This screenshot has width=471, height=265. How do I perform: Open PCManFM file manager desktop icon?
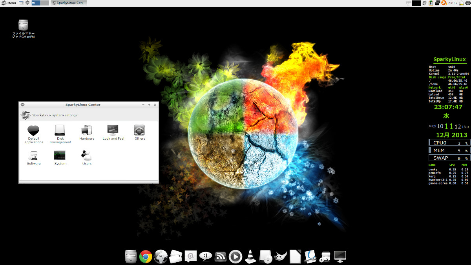coord(24,28)
